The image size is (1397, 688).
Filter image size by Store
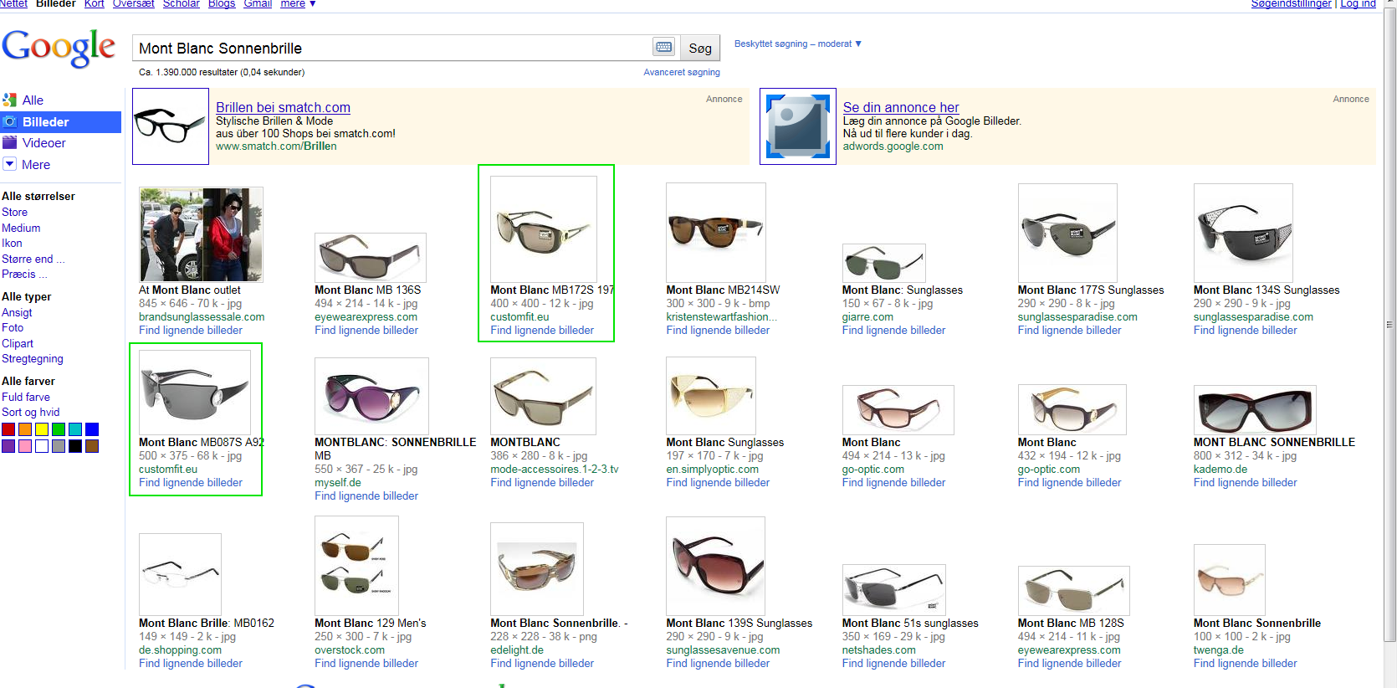pos(14,213)
